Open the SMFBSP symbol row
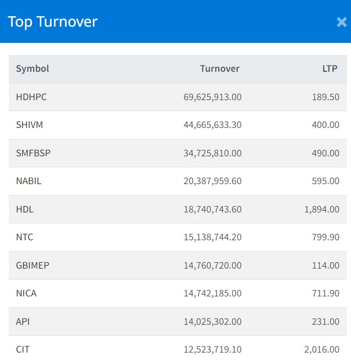The image size is (351, 363). (32, 153)
